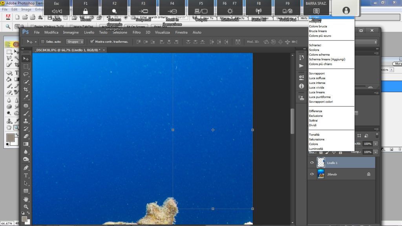Screen dimensions: 402x226
Task: Activate the Zoom magnifier tool in Photoshop
Action: coord(26,206)
